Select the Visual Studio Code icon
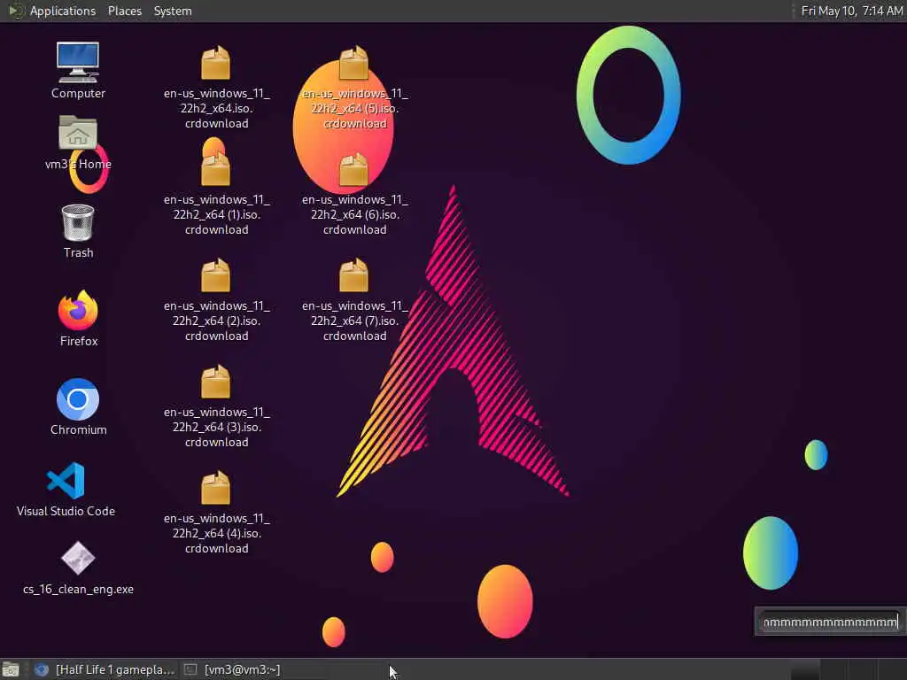This screenshot has width=907, height=680. tap(66, 481)
